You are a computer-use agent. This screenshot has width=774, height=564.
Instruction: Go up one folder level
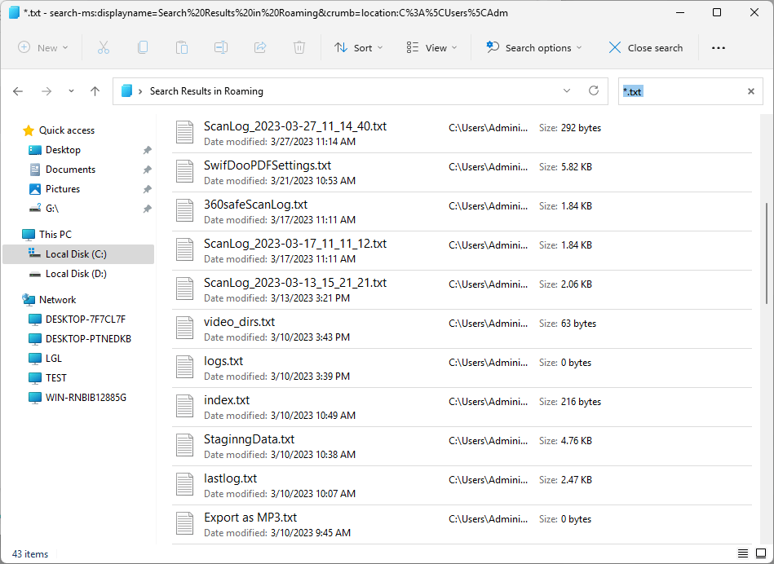(x=95, y=91)
